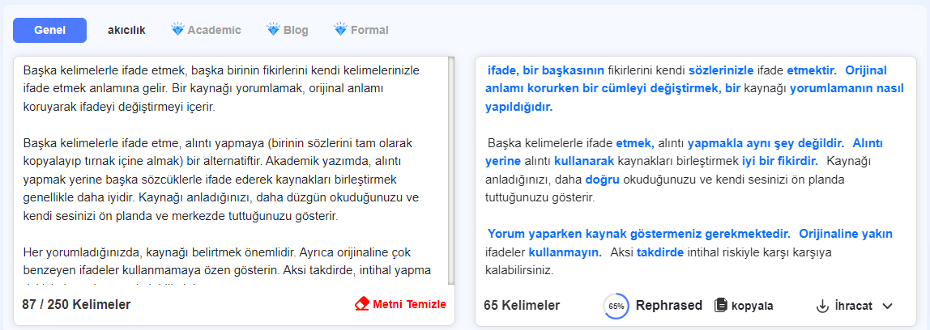Viewport: 930px width, 330px height.
Task: Click the diamond icon beside Academic
Action: [x=177, y=29]
